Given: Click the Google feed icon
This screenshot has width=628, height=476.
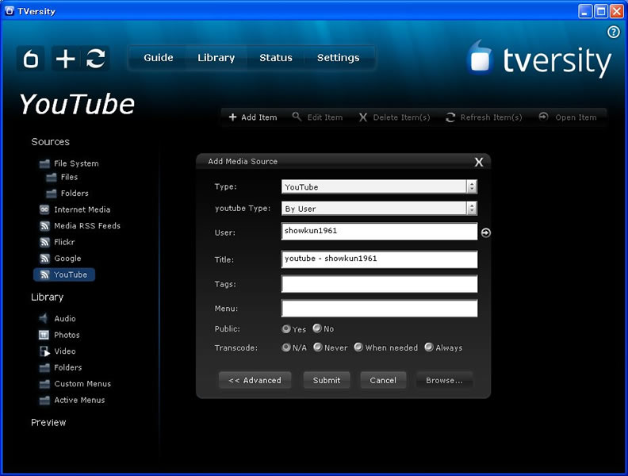Looking at the screenshot, I should pos(44,259).
